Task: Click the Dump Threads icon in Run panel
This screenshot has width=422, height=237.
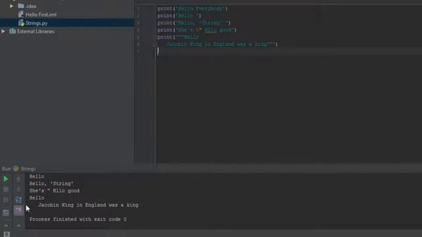Action: point(6,213)
